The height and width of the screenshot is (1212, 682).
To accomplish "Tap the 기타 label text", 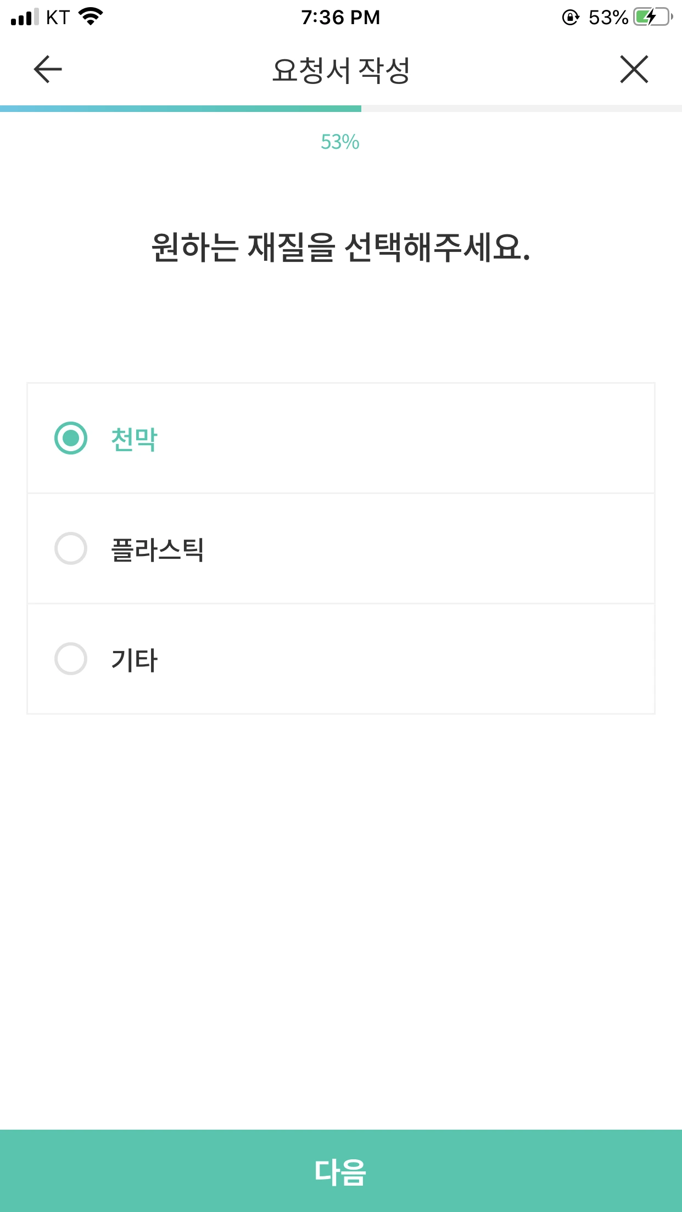I will pos(134,660).
